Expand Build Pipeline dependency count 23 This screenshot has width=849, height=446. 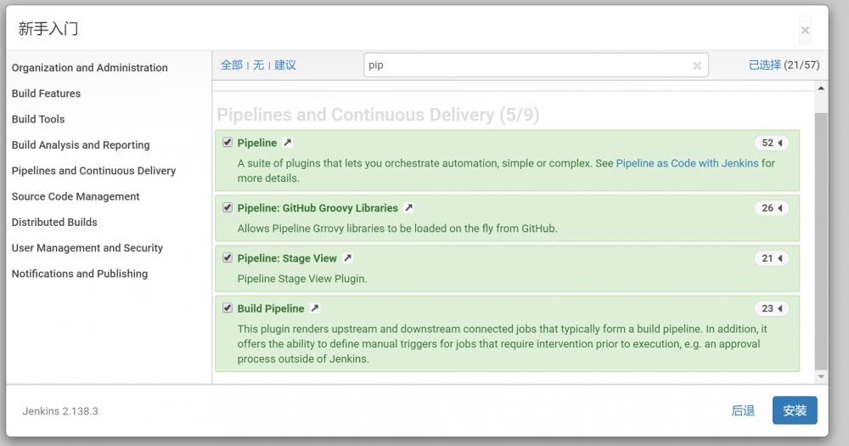[x=772, y=308]
